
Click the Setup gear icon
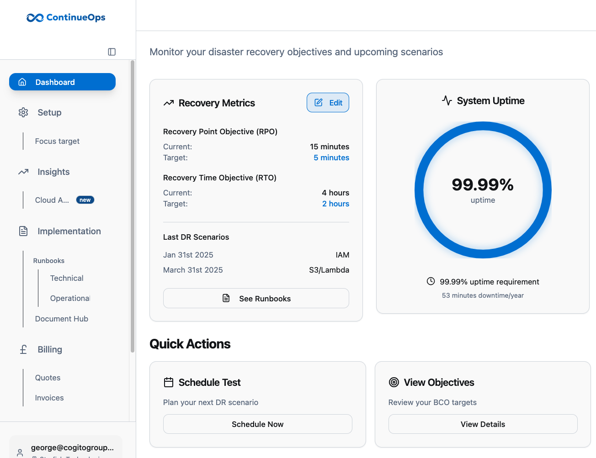pos(23,112)
